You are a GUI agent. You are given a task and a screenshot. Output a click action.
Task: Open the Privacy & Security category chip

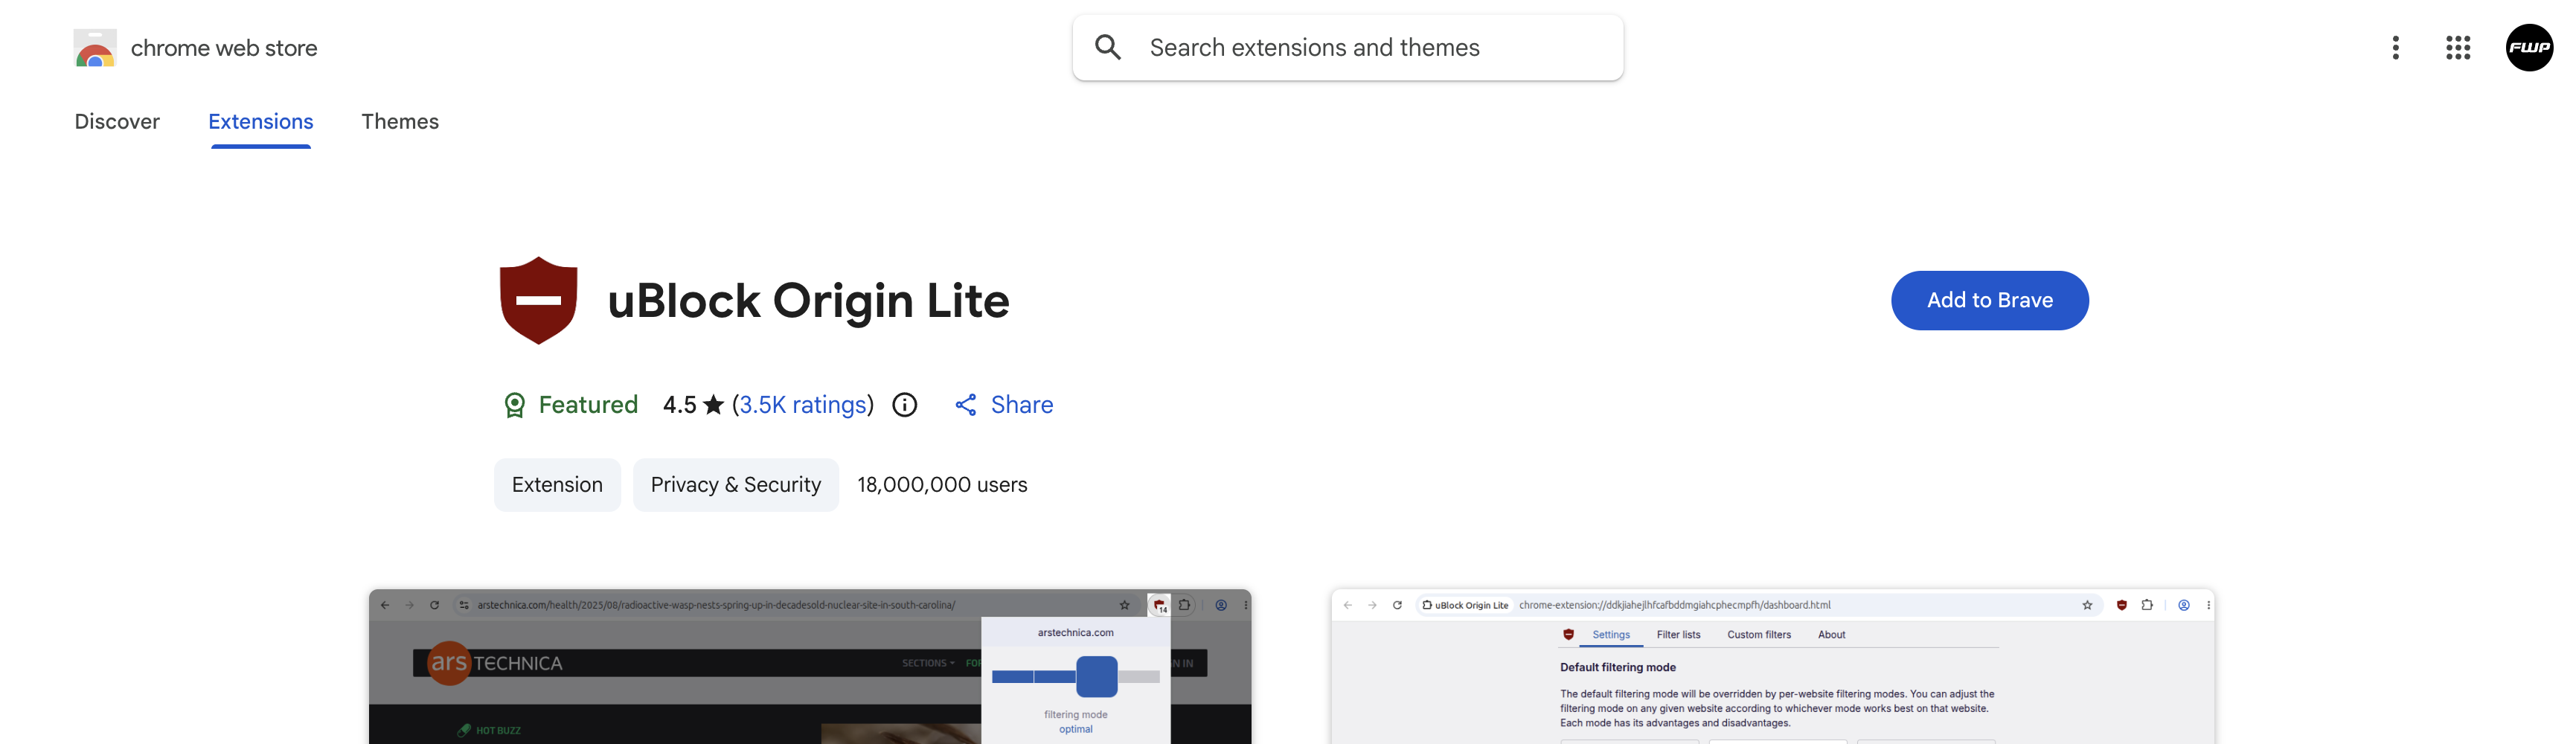tap(736, 484)
